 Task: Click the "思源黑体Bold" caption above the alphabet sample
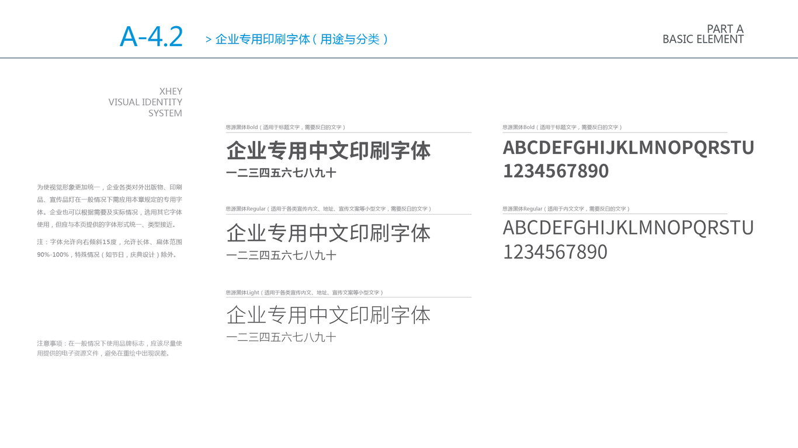coord(563,127)
